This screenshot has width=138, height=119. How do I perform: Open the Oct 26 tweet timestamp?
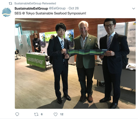point(74,8)
